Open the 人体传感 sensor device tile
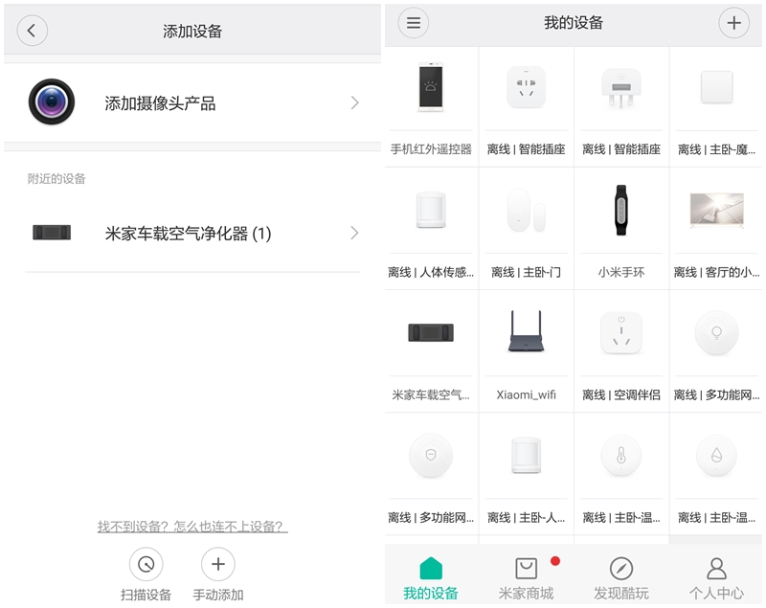This screenshot has width=766, height=608. point(431,228)
